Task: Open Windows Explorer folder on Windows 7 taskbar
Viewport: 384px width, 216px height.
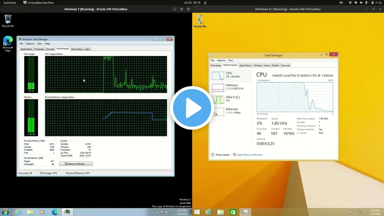Action: click(x=30, y=212)
